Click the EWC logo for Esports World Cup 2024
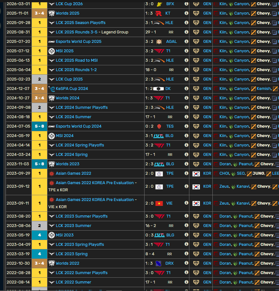Screen dimensions: 279x291 (52, 126)
